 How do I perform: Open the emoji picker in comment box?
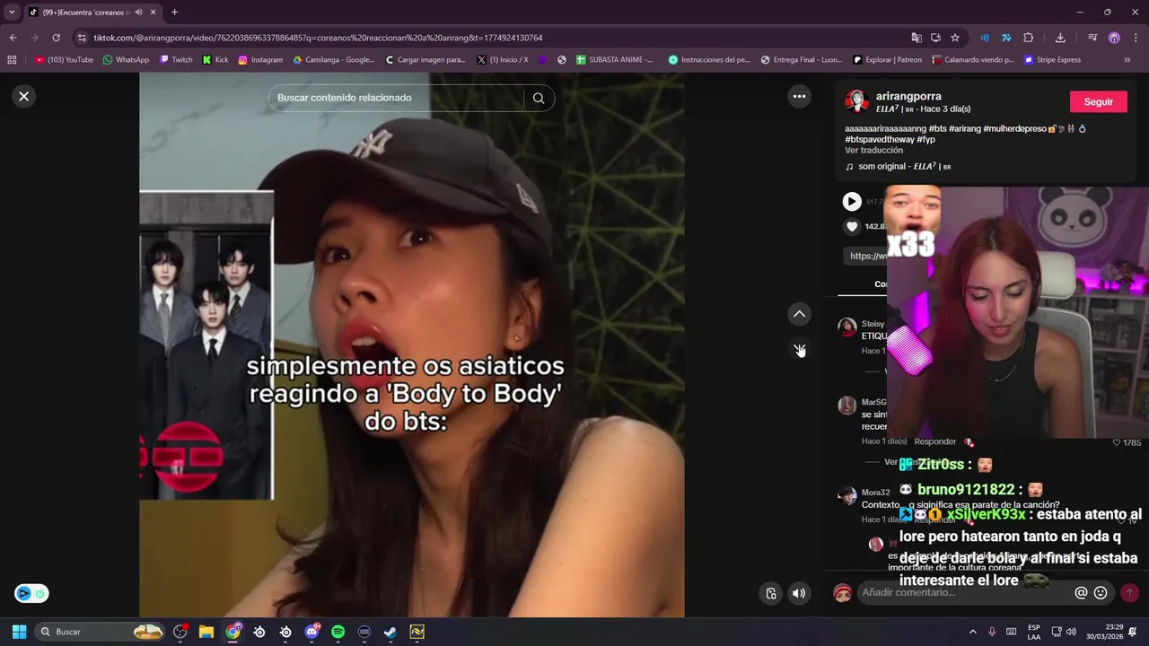pos(1101,592)
